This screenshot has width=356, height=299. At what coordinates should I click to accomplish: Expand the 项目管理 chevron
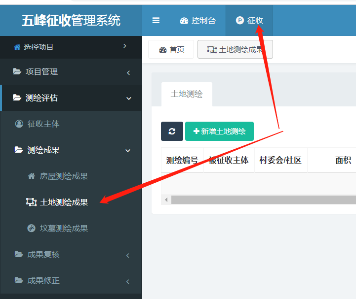pyautogui.click(x=128, y=73)
